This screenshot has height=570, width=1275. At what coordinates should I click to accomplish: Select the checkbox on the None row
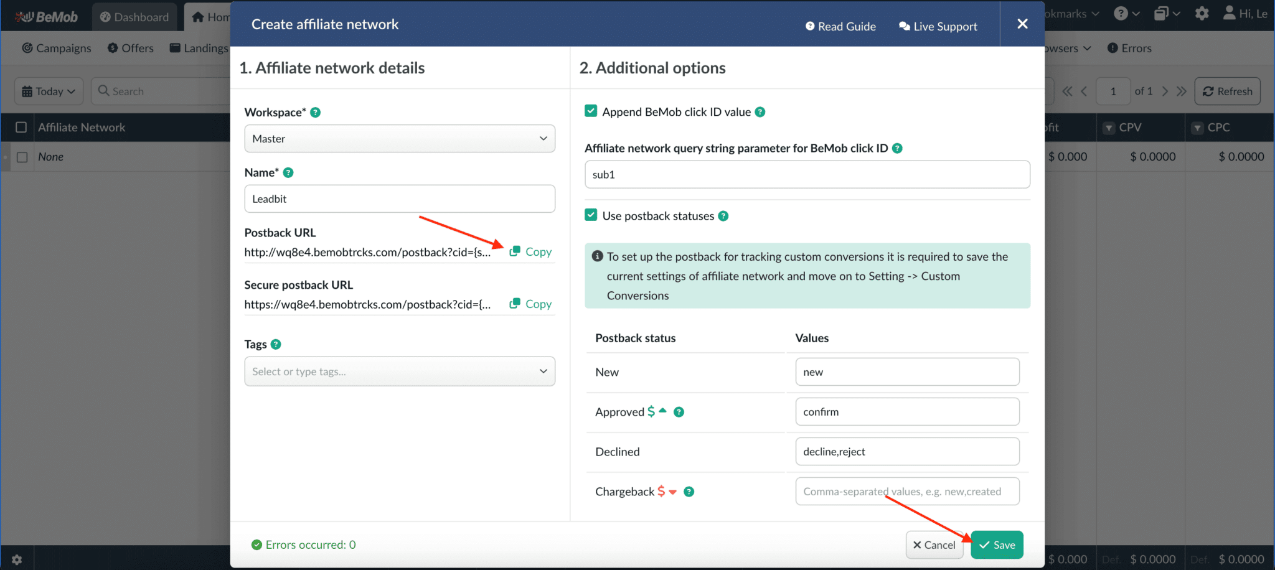(x=23, y=157)
